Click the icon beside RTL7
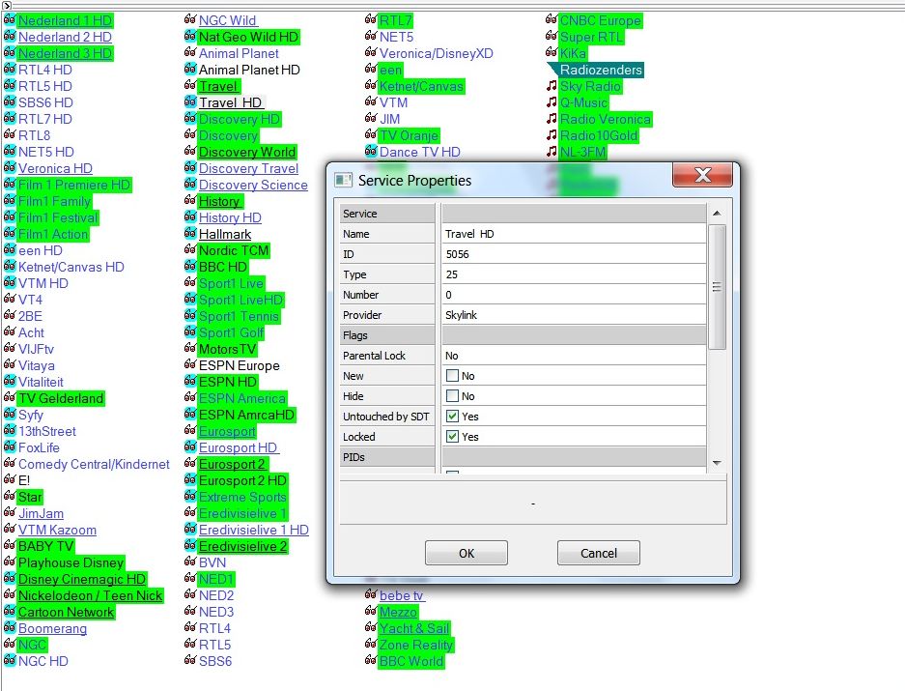 click(x=371, y=20)
